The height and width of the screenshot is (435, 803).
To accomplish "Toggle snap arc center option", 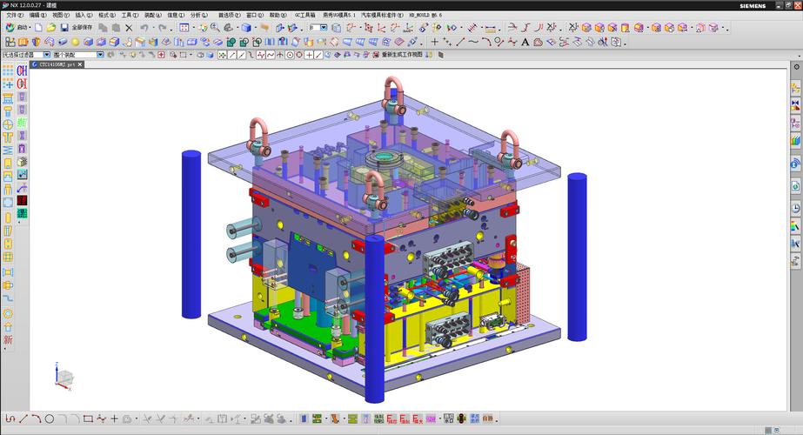I will (290, 55).
